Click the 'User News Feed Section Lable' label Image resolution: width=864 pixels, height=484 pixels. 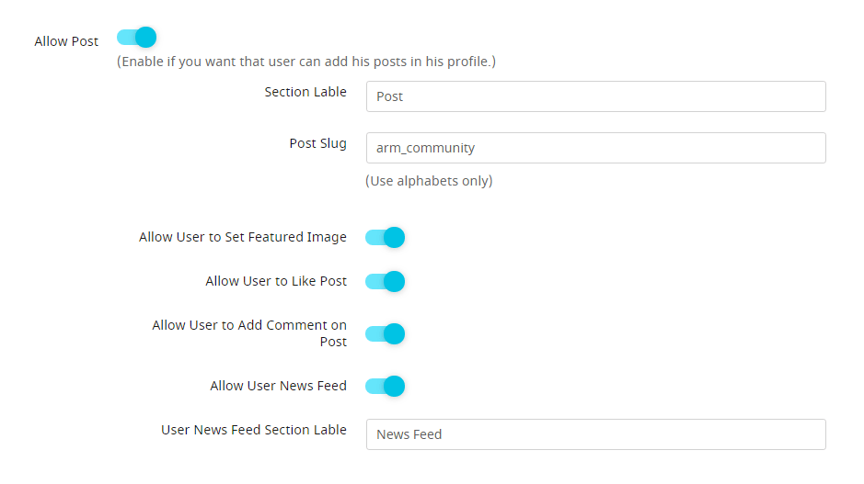253,430
